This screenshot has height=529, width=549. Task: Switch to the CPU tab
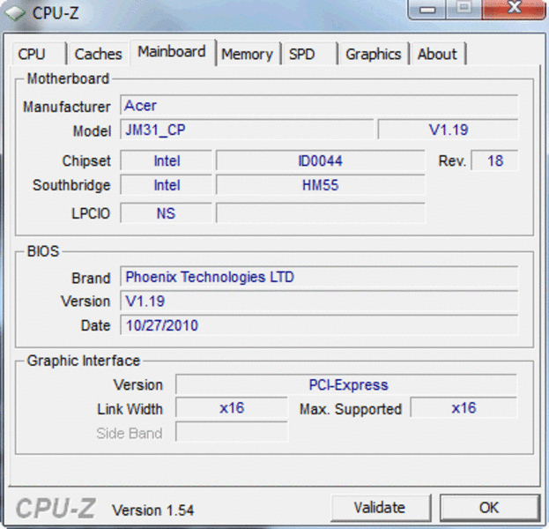pyautogui.click(x=39, y=54)
